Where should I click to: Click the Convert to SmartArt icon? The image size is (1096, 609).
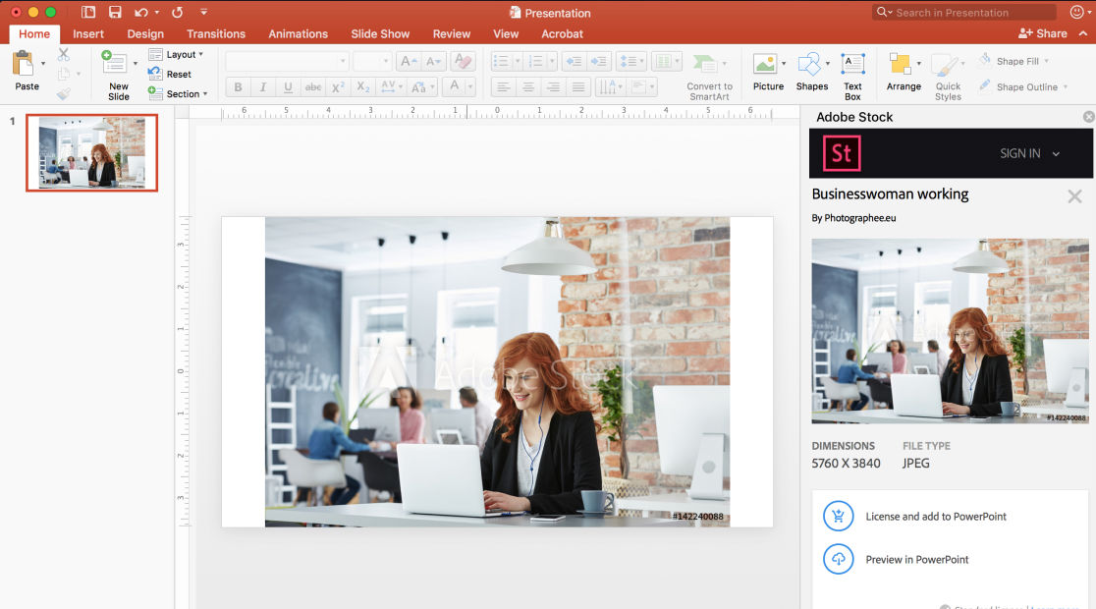tap(704, 64)
